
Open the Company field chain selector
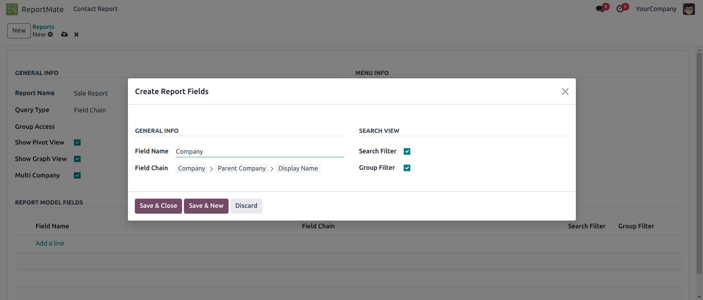coord(192,168)
